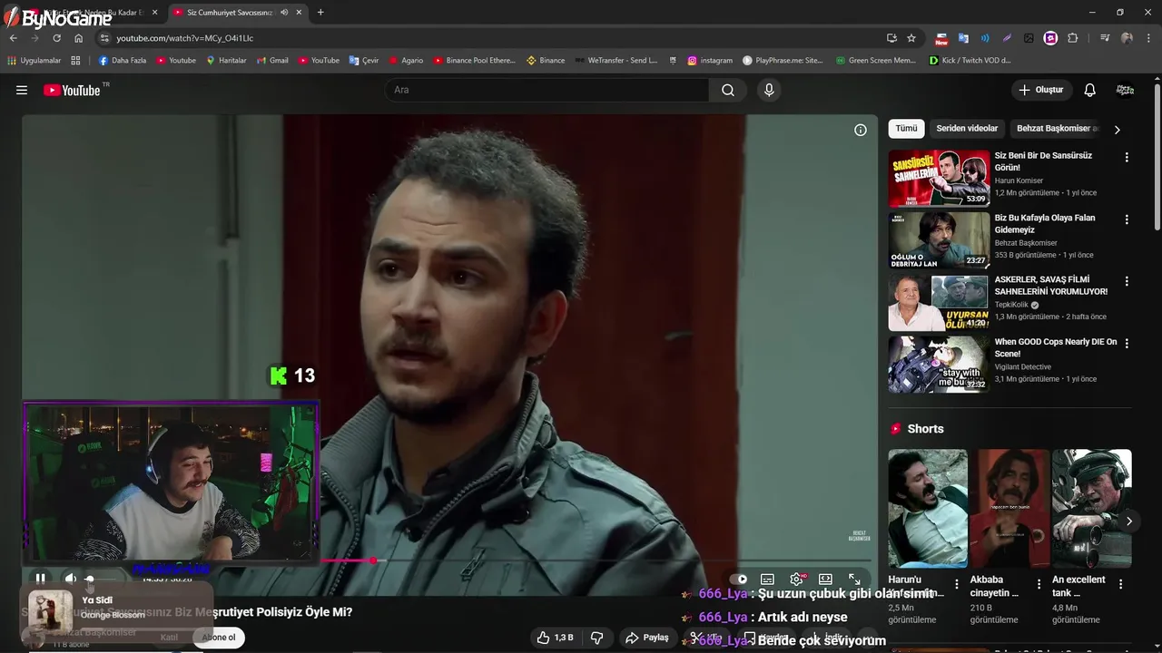Select the Seriden videolar filter chip
Image resolution: width=1162 pixels, height=653 pixels.
pos(967,129)
